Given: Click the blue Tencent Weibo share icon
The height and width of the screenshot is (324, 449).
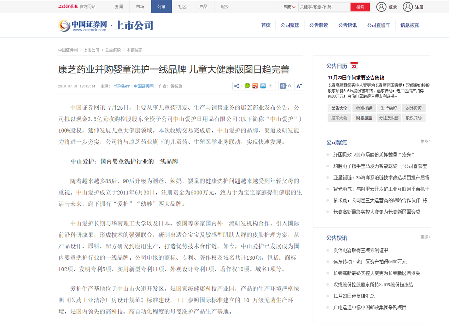Looking at the screenshot, I should 263,86.
